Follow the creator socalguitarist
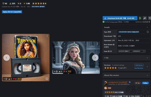151x97 pixels. coord(145,83)
